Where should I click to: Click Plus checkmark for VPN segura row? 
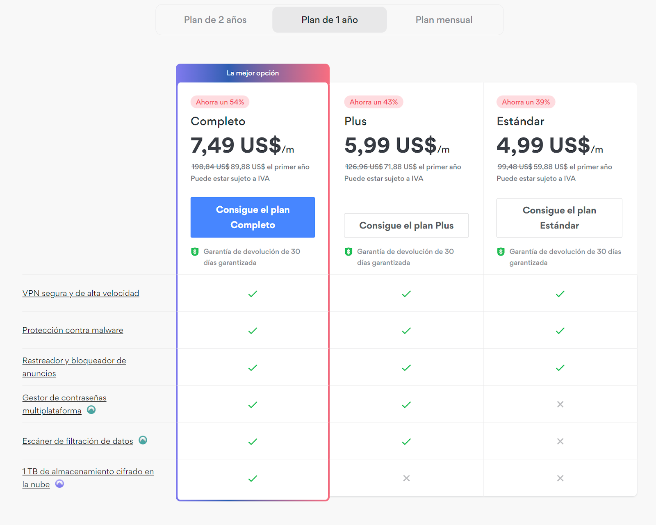point(406,294)
